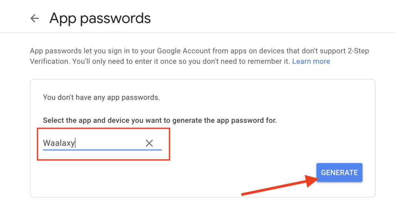Click the typed word Waalaxy
395x220 pixels.
tap(59, 143)
